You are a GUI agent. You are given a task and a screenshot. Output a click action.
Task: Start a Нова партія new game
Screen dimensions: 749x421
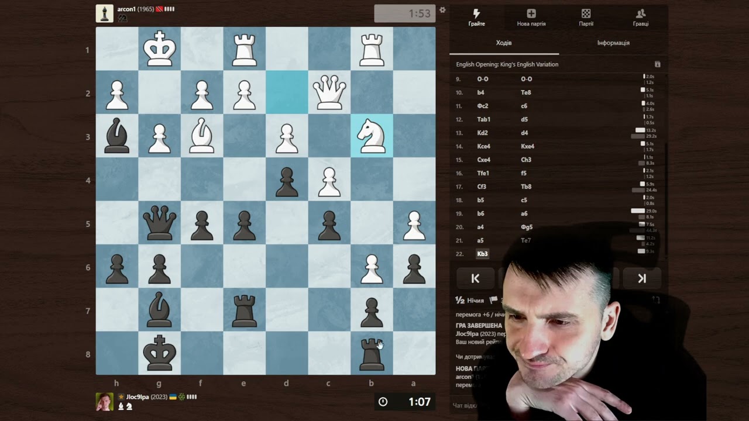531,18
